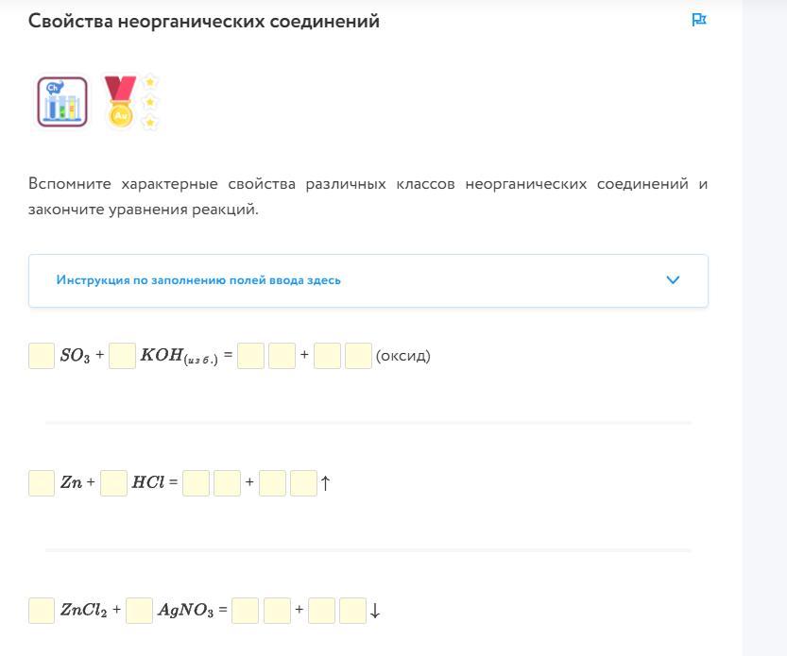Image resolution: width=787 pixels, height=656 pixels.
Task: Click the gold medal icon
Action: tap(120, 102)
